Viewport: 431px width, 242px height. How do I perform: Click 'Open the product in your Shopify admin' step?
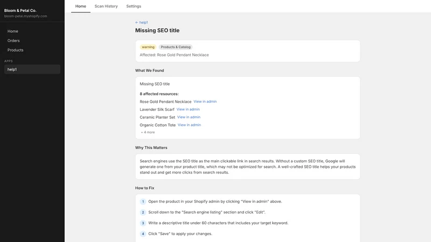pyautogui.click(x=215, y=201)
